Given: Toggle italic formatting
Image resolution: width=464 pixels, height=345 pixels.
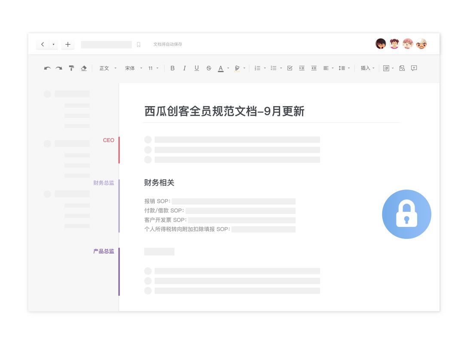Looking at the screenshot, I should [184, 68].
